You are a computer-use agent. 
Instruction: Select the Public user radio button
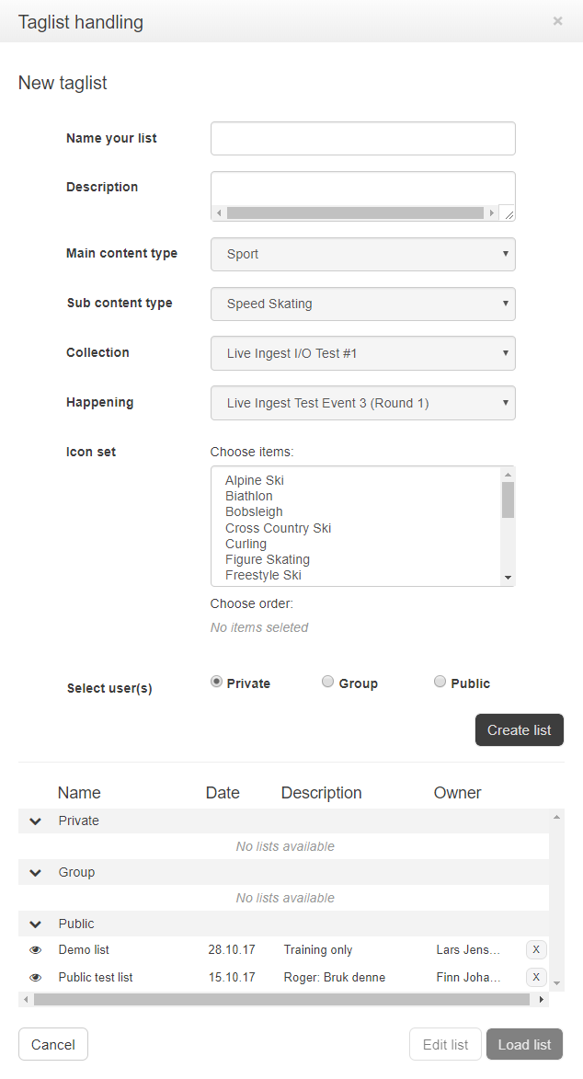click(x=440, y=682)
